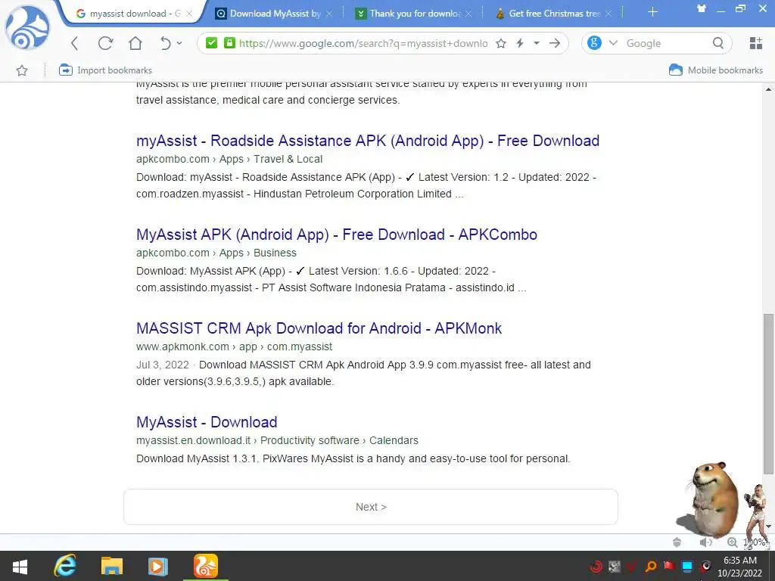The width and height of the screenshot is (775, 581).
Task: Open the taskbar clock showing 6:35 AM
Action: tap(740, 566)
